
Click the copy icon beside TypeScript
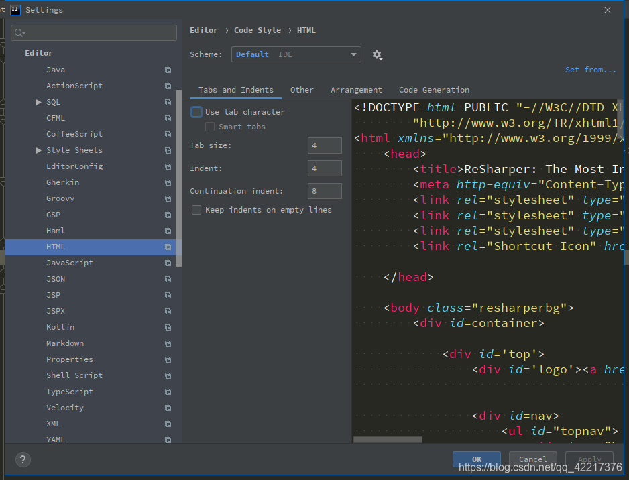tap(168, 392)
